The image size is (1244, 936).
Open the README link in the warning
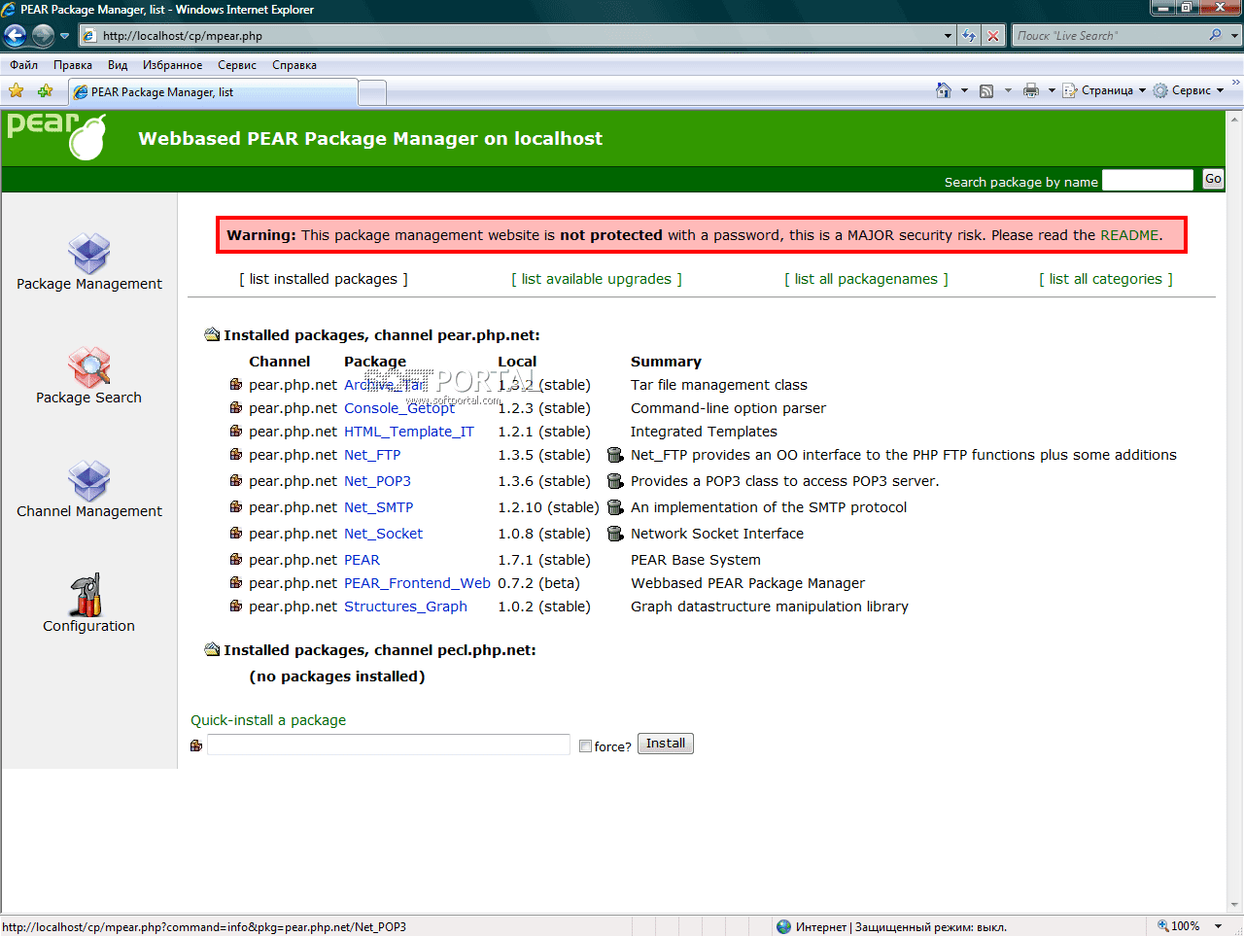click(x=1129, y=235)
